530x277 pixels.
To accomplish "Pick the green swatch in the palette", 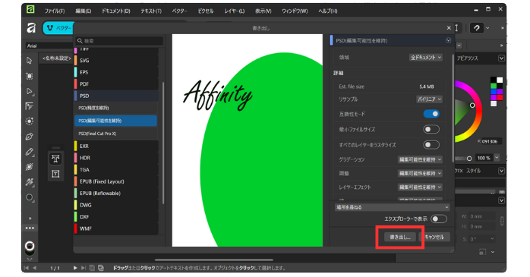I will pos(494,87).
